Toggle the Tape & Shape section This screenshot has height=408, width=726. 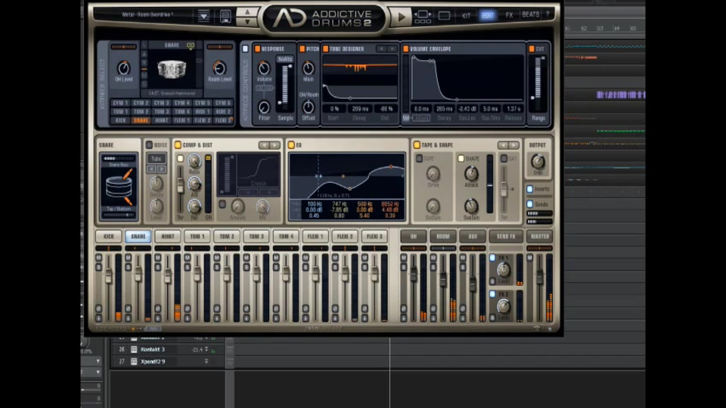pyautogui.click(x=416, y=145)
